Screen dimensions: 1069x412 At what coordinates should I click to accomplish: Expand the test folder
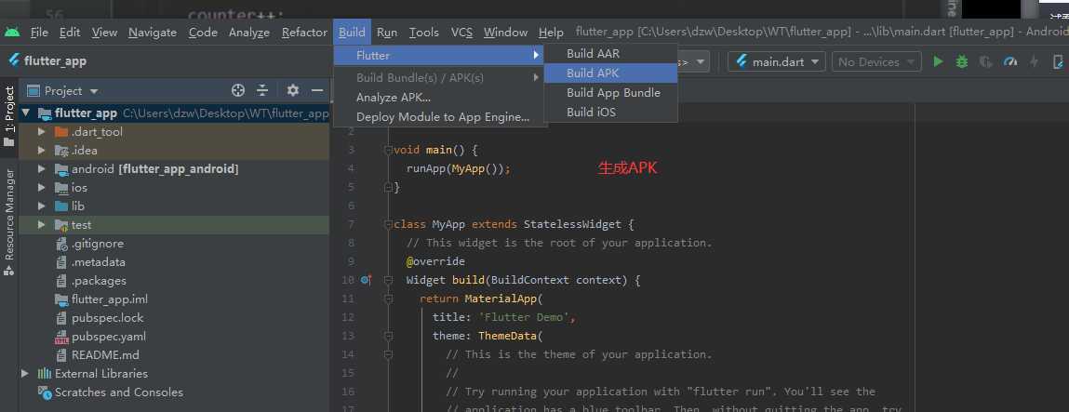coord(42,225)
